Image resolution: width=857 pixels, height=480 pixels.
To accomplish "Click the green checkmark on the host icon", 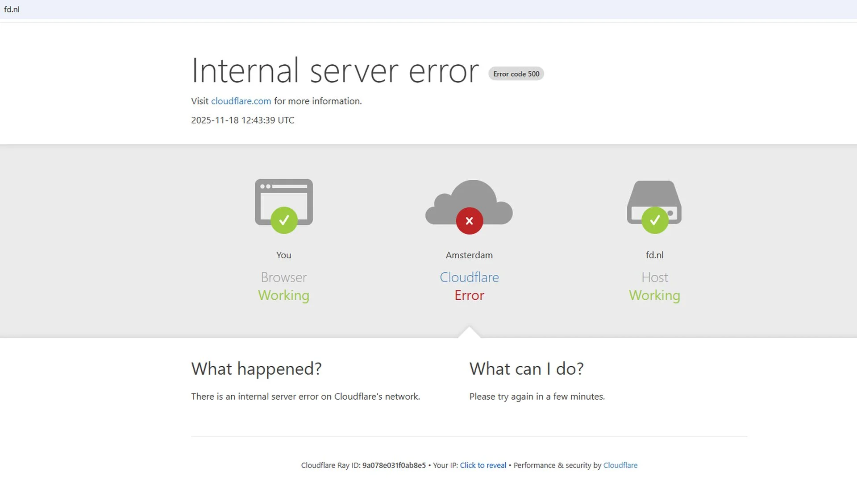I will [x=654, y=220].
